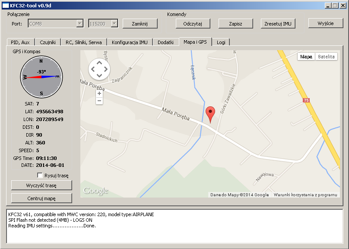Pan the map left using arrow control
Viewport: 349px width, 249px height.
(93, 69)
